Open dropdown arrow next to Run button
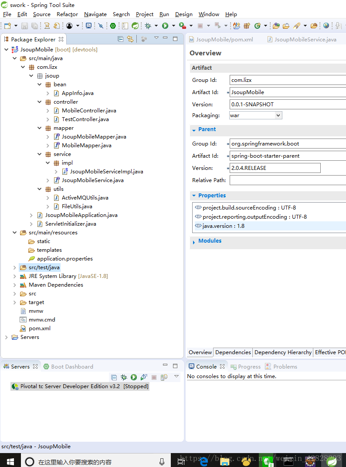The image size is (346, 467). pos(173,26)
